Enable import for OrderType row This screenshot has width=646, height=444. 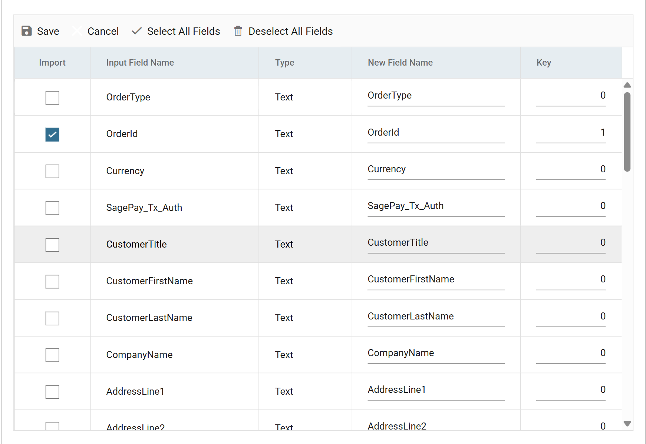click(52, 98)
